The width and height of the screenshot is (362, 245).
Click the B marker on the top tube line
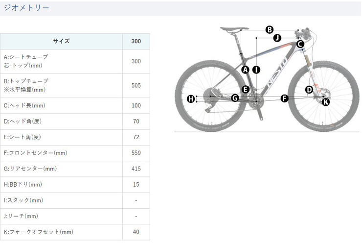(270, 30)
